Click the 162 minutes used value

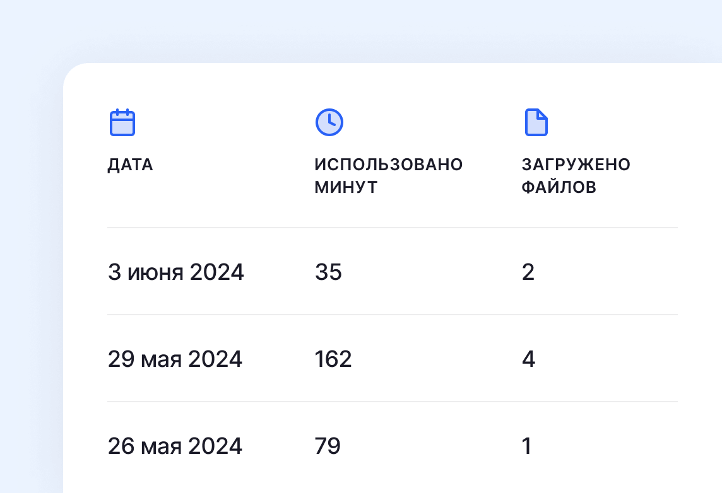tap(333, 359)
